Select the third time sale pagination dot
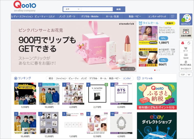 pyautogui.click(x=159, y=70)
